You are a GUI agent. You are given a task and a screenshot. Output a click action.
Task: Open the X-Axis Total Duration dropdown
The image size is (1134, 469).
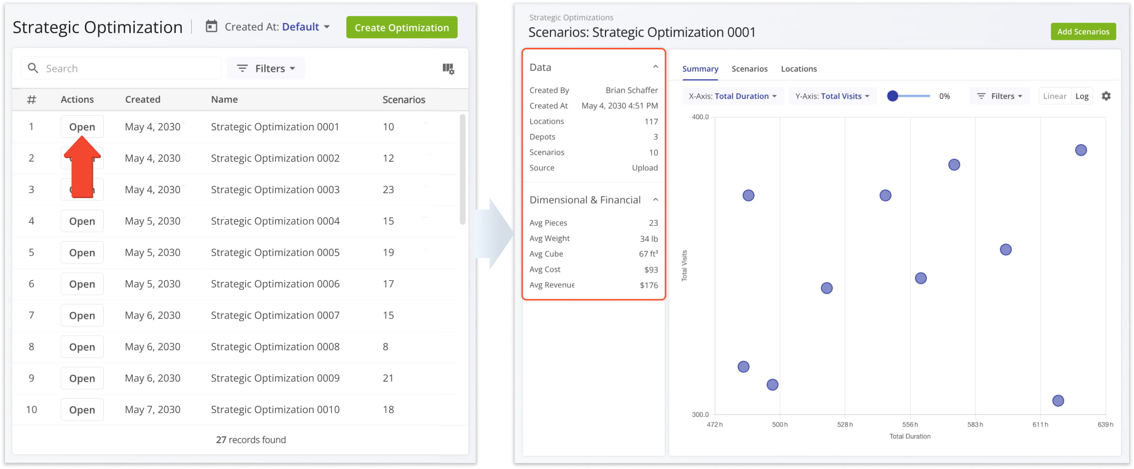point(732,96)
